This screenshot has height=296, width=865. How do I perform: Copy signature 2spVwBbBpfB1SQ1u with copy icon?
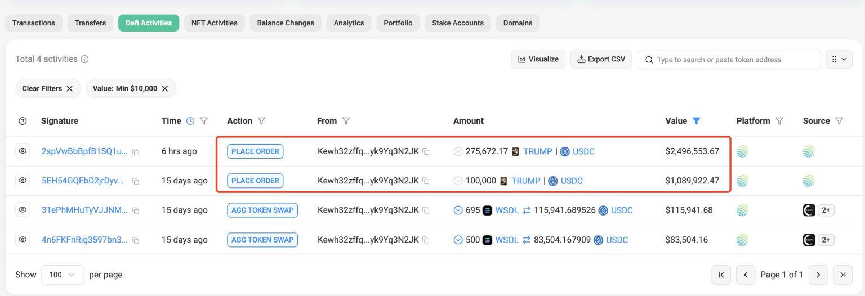coord(136,152)
